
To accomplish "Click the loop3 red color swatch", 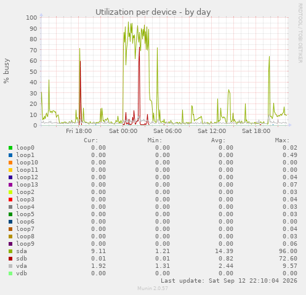I will [10, 200].
